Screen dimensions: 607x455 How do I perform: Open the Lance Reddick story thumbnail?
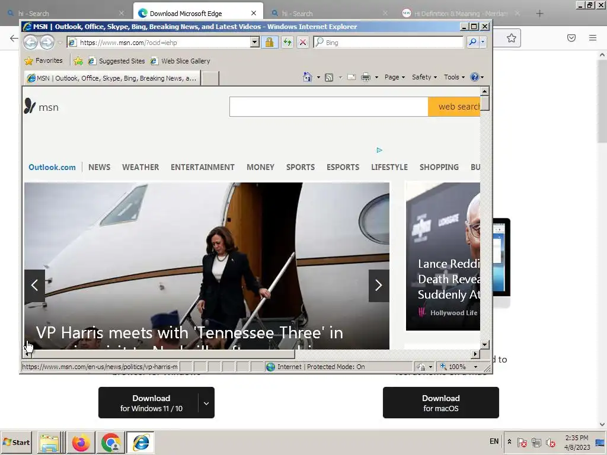443,256
